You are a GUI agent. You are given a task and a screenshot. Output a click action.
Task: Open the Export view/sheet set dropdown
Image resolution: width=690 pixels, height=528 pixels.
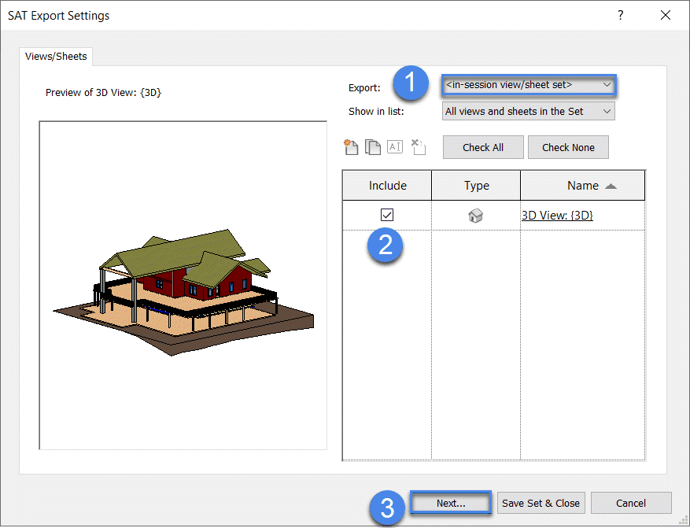pos(528,84)
